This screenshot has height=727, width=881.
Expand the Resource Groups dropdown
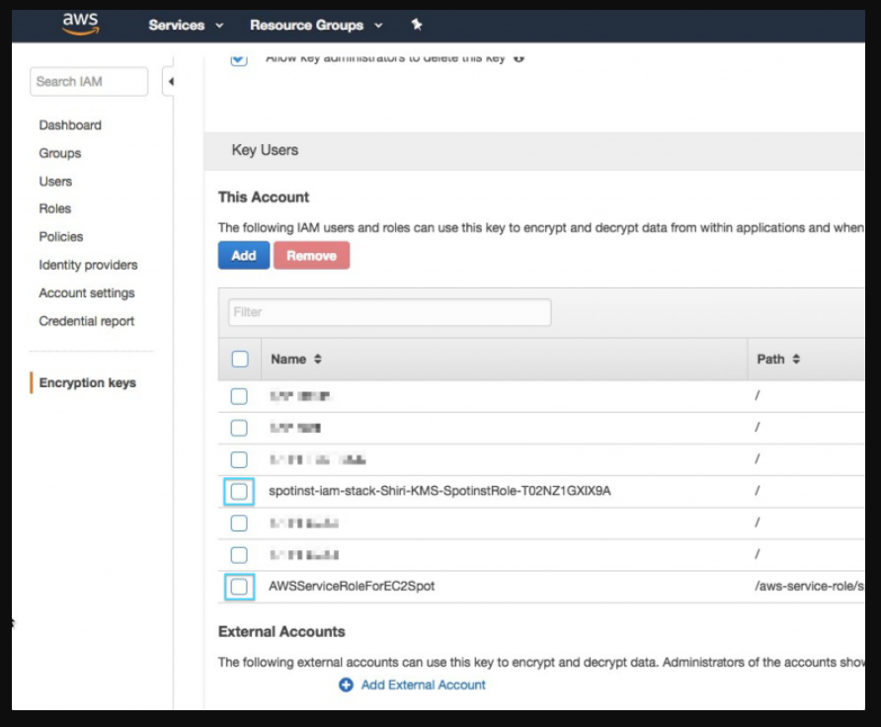pyautogui.click(x=316, y=25)
